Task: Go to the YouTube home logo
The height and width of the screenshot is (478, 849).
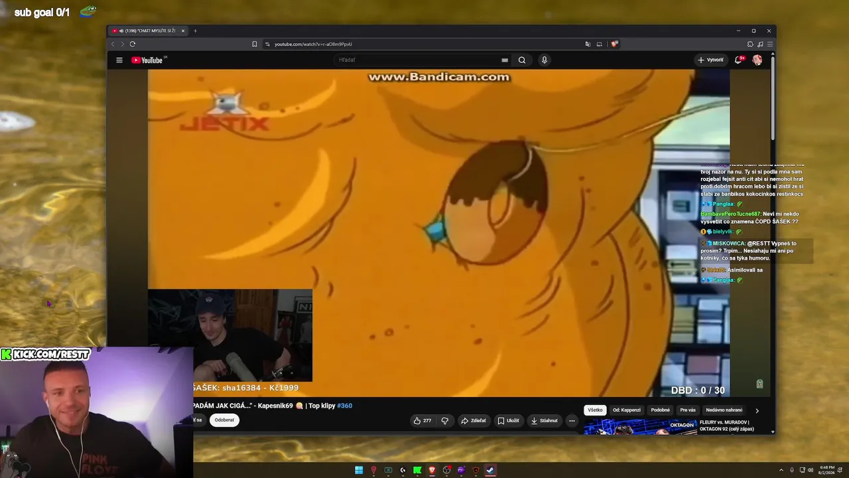Action: pos(147,60)
